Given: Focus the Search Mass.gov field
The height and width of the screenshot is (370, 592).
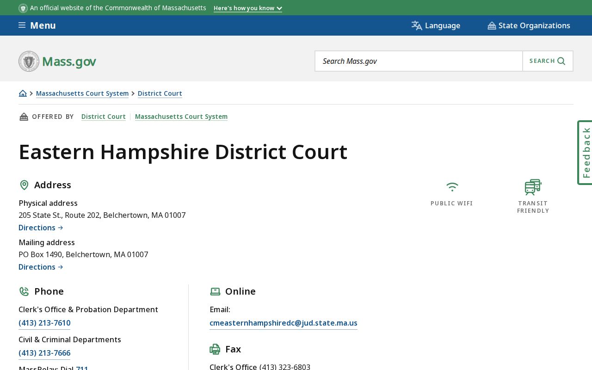Looking at the screenshot, I should pyautogui.click(x=419, y=61).
